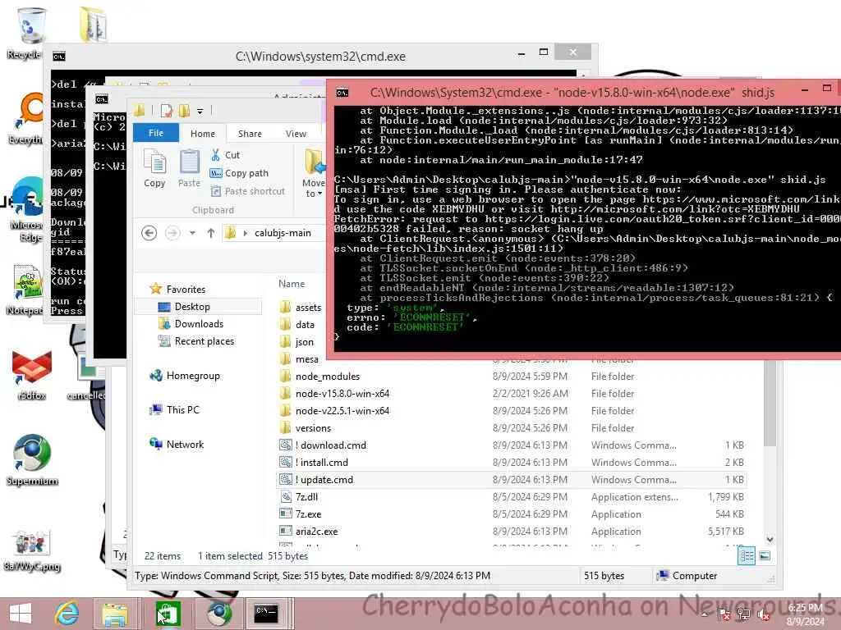This screenshot has height=630, width=841.
Task: Switch to the Share ribbon tab
Action: (250, 134)
